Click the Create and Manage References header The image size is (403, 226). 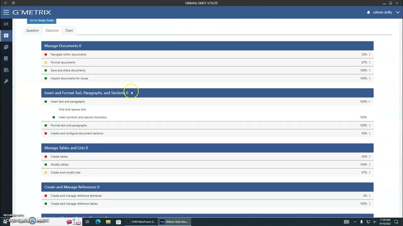(x=207, y=187)
